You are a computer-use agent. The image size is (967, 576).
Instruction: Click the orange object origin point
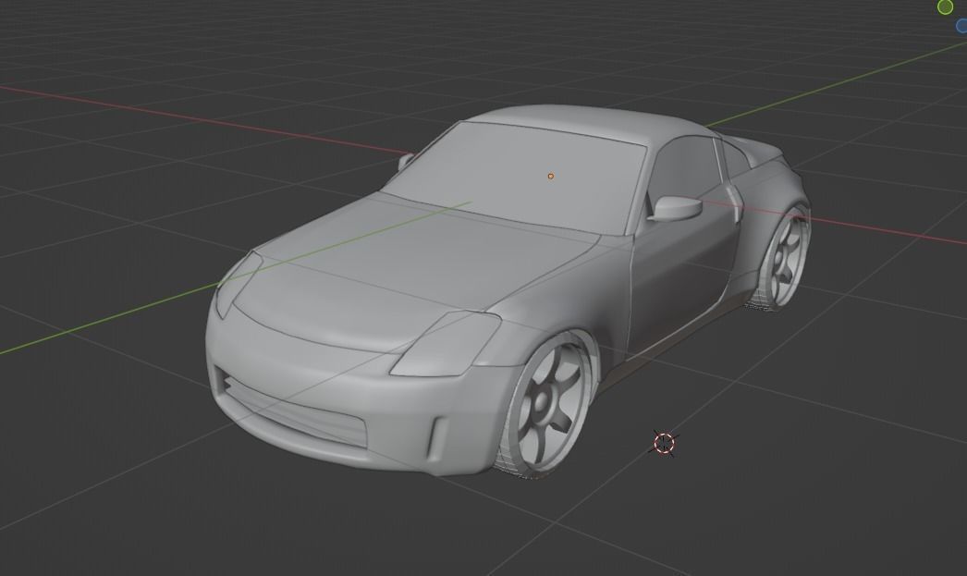coord(550,176)
